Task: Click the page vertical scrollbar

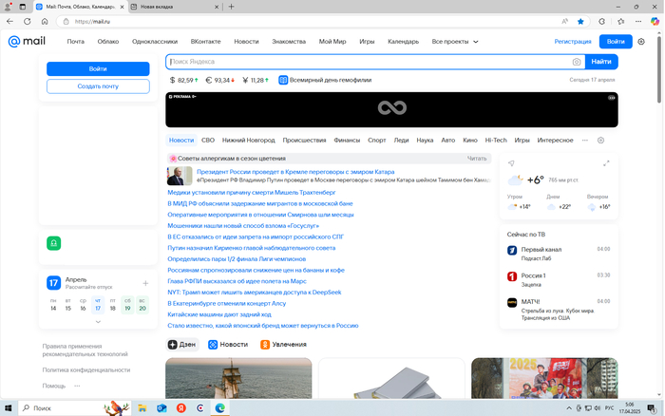Action: point(659,70)
